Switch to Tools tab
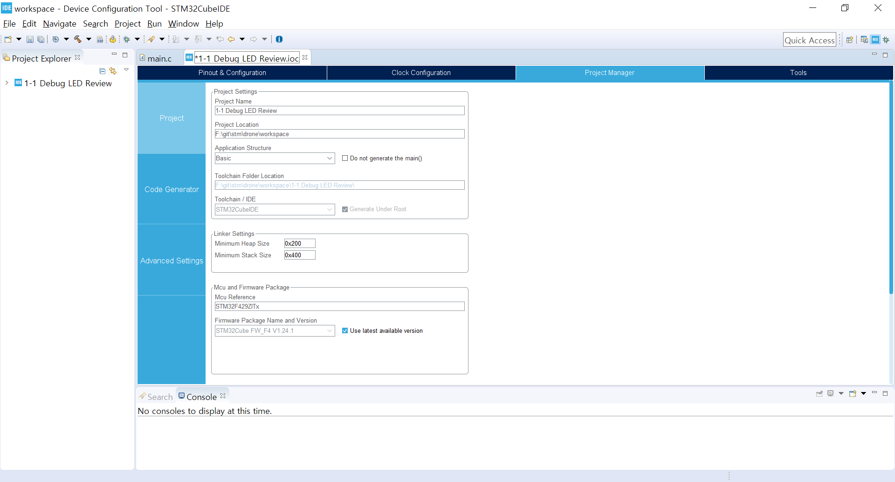 pyautogui.click(x=799, y=73)
